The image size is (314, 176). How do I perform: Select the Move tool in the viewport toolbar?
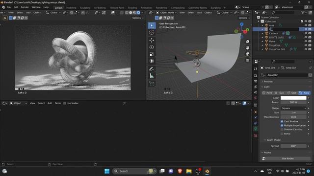[152, 40]
